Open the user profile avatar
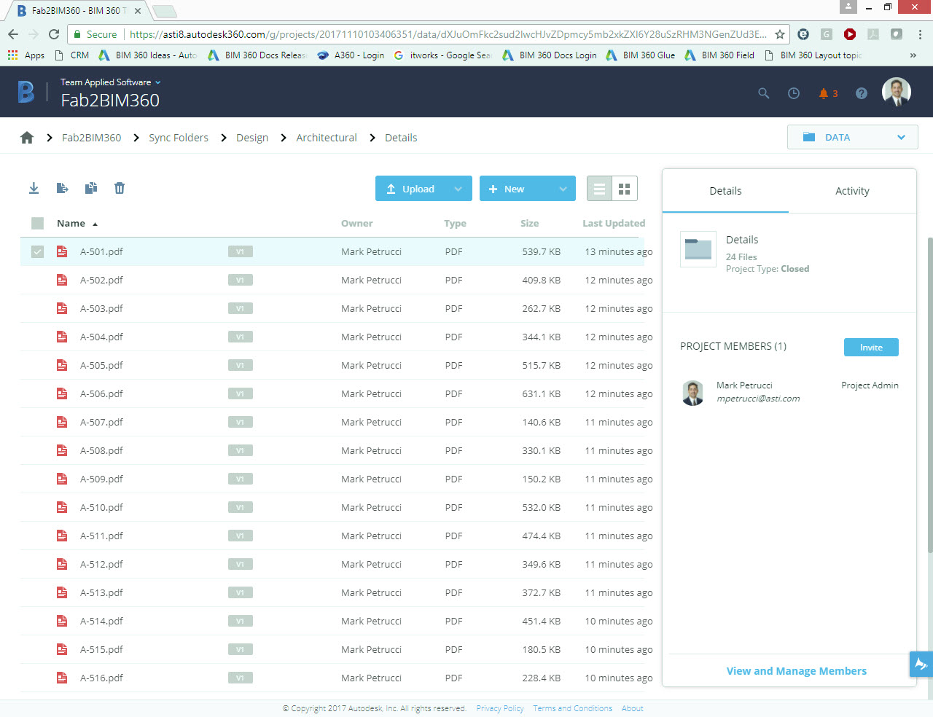The height and width of the screenshot is (717, 933). [897, 92]
